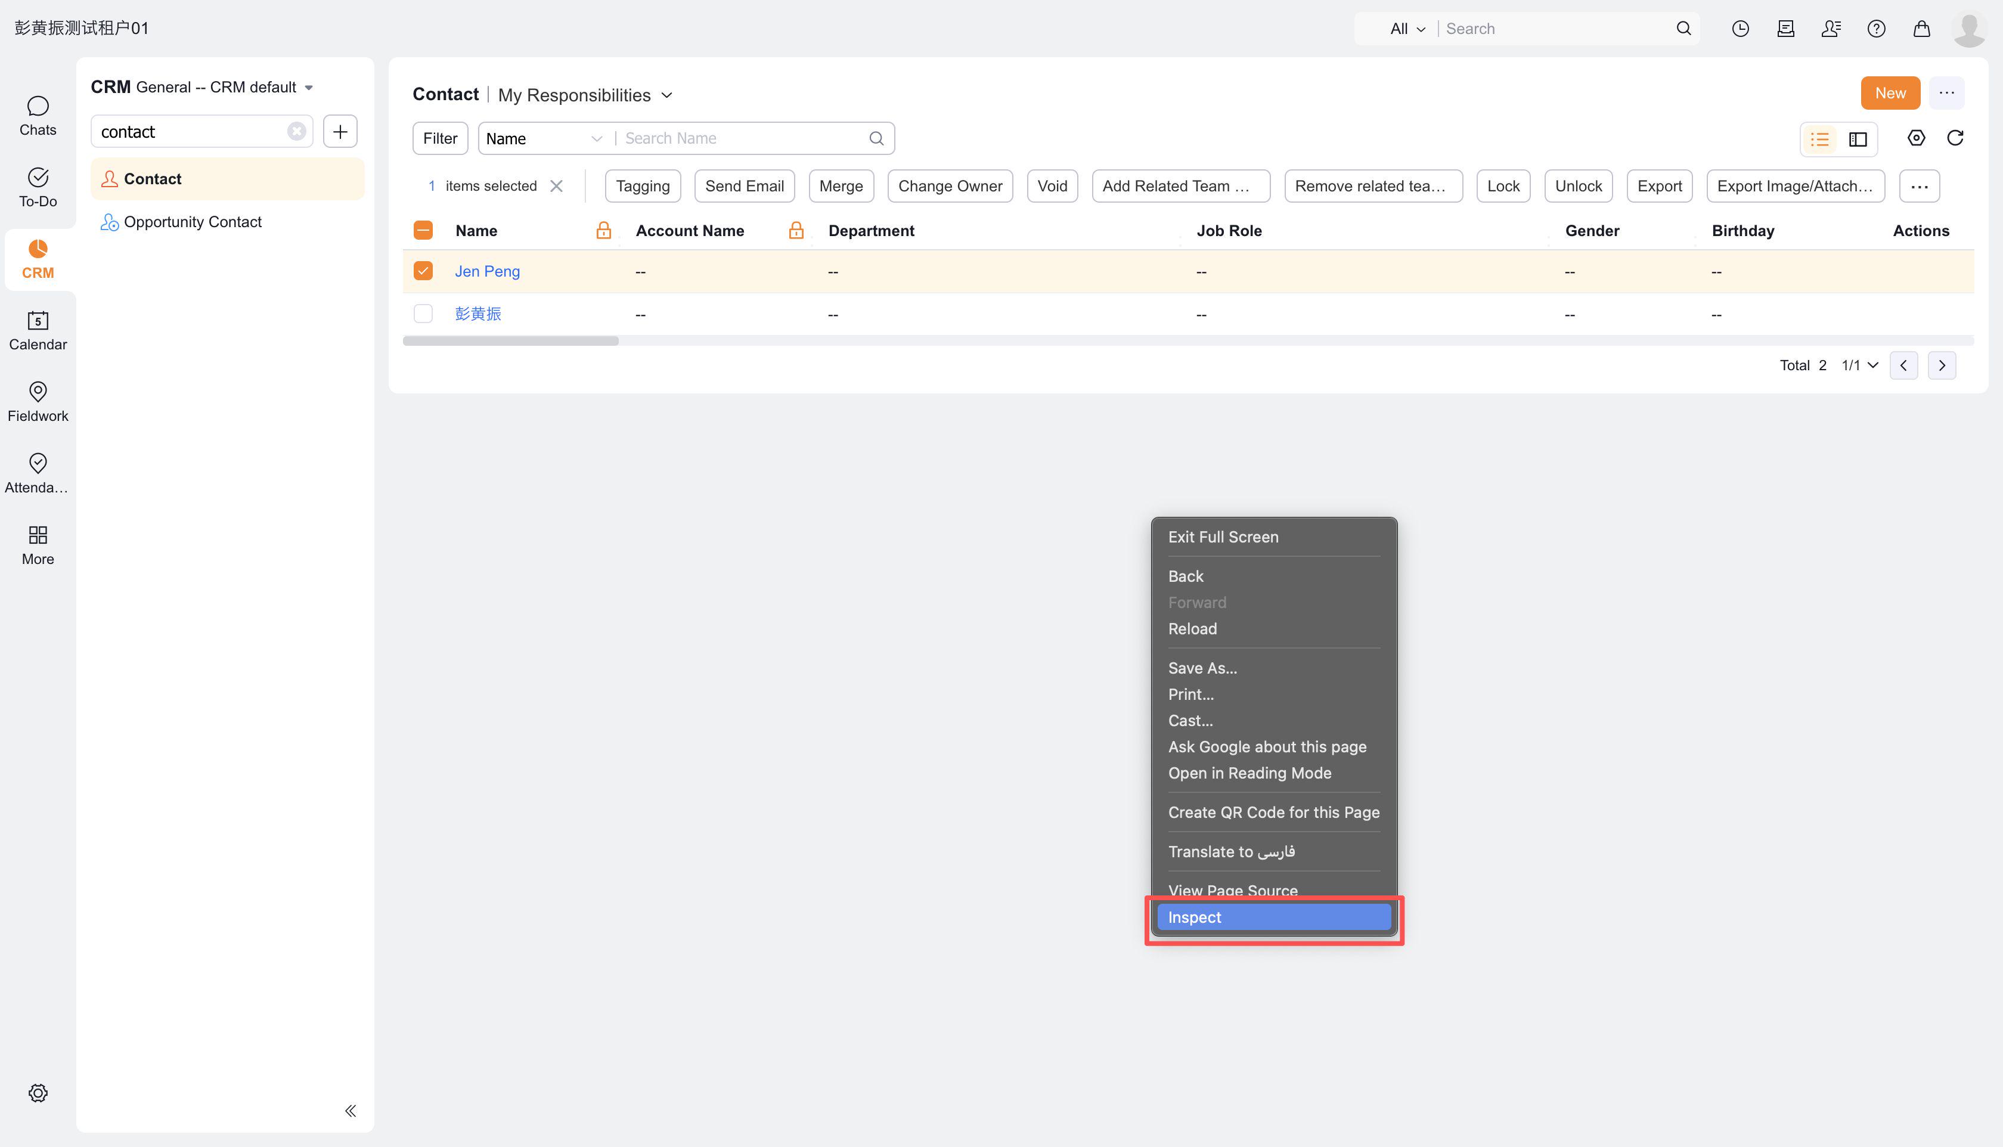Click the Void button
Screen dimensions: 2003x1147
click(x=1052, y=186)
